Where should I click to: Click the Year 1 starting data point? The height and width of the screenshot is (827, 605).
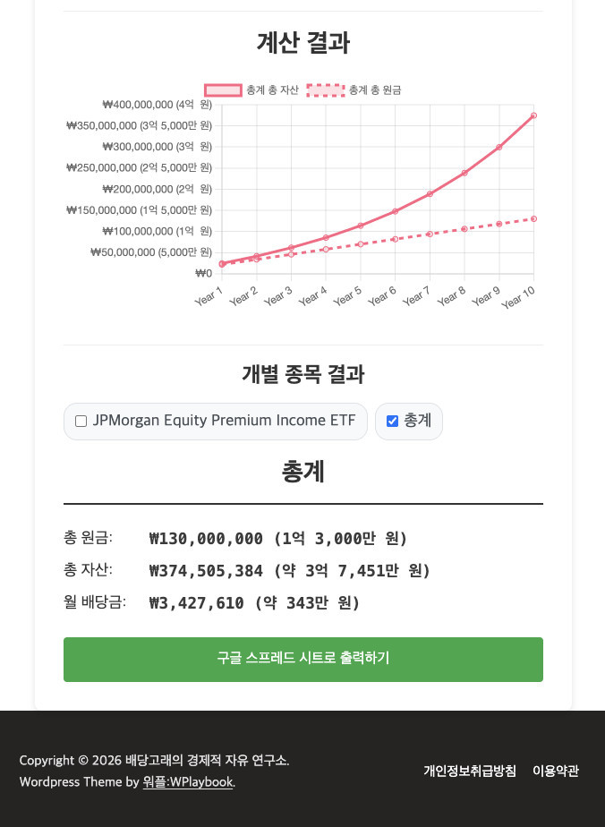click(x=222, y=264)
